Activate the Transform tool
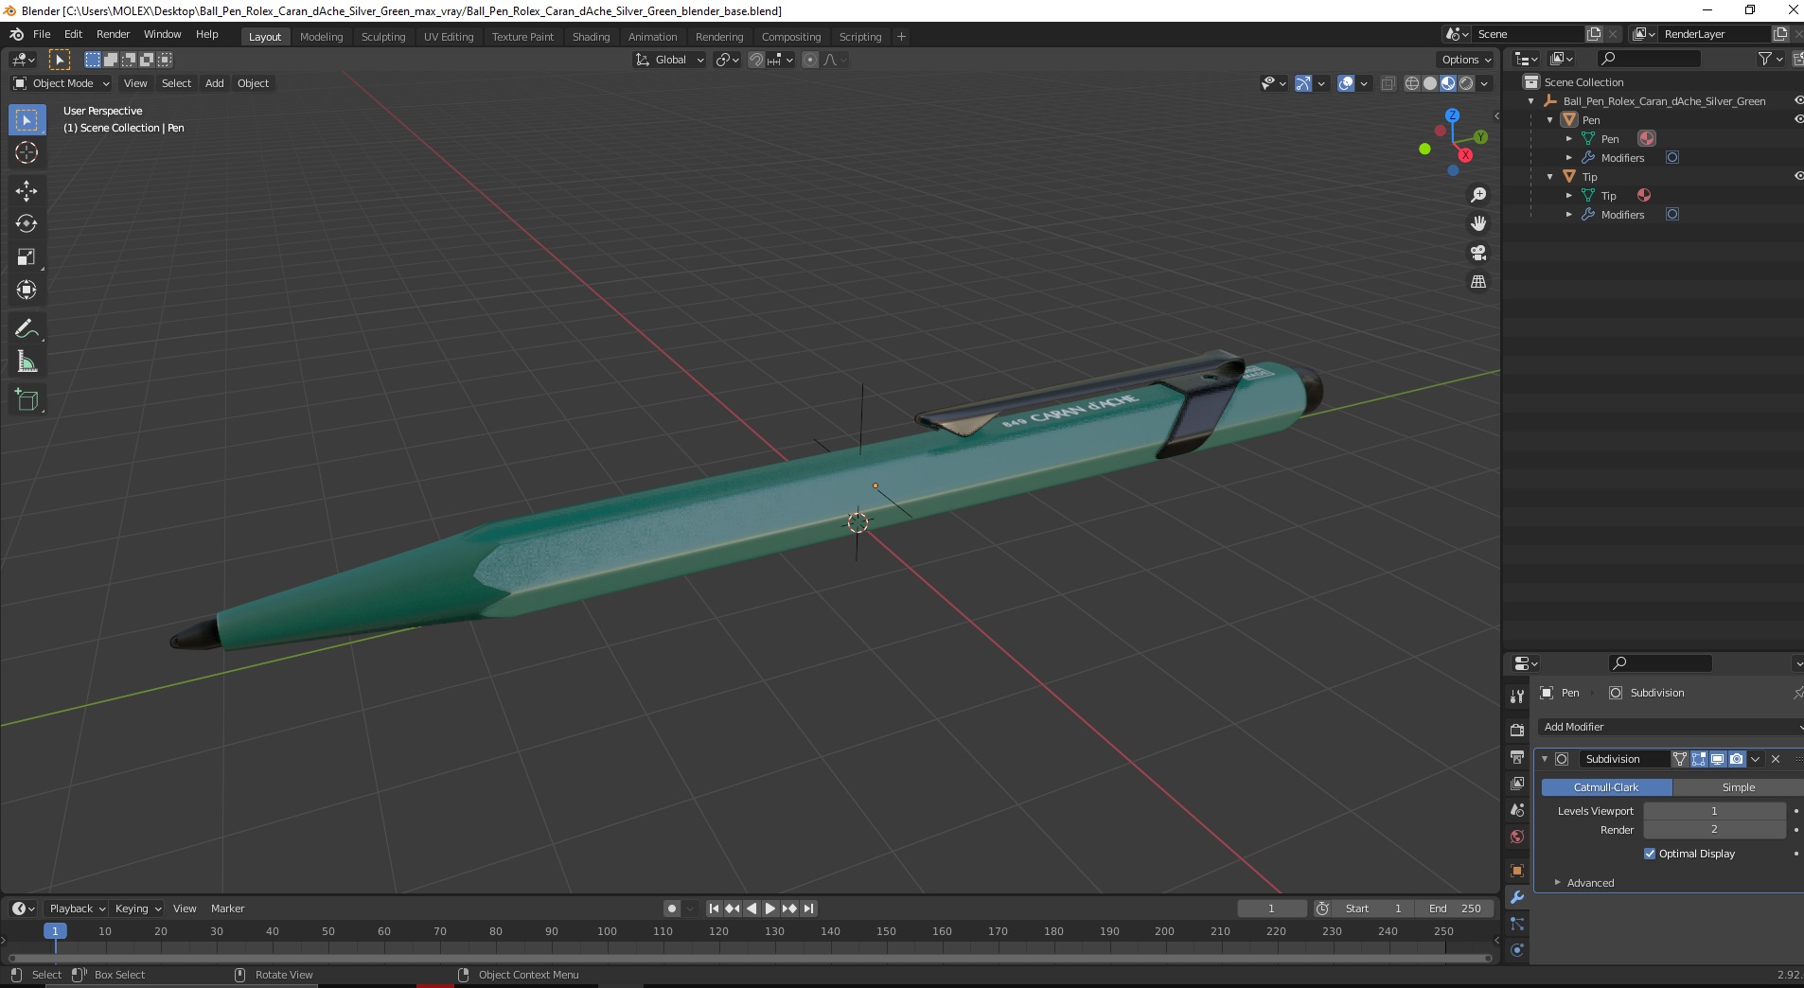Screen dimensions: 1804x988 coord(27,290)
